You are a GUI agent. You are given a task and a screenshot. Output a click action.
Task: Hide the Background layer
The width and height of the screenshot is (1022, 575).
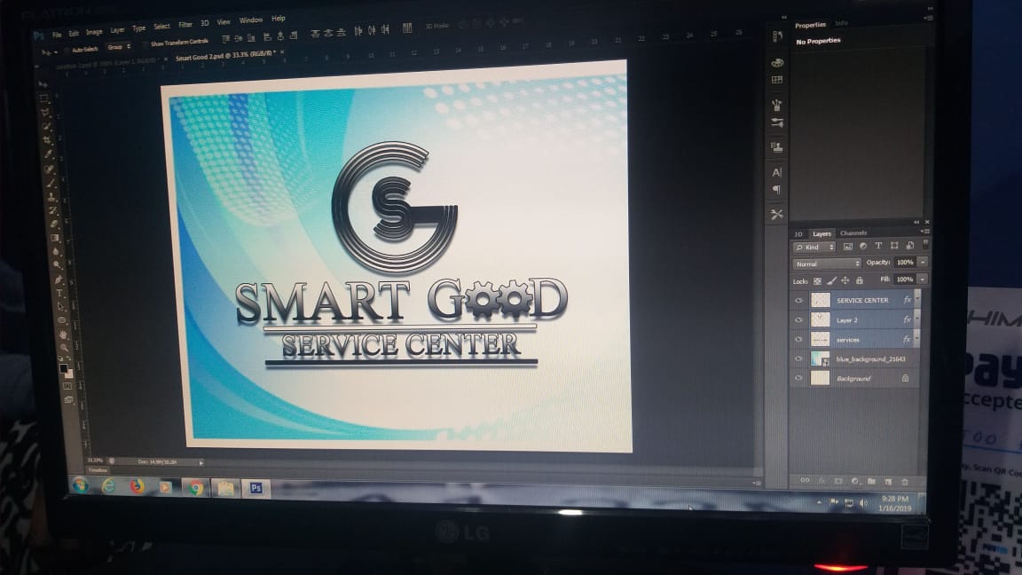[798, 378]
